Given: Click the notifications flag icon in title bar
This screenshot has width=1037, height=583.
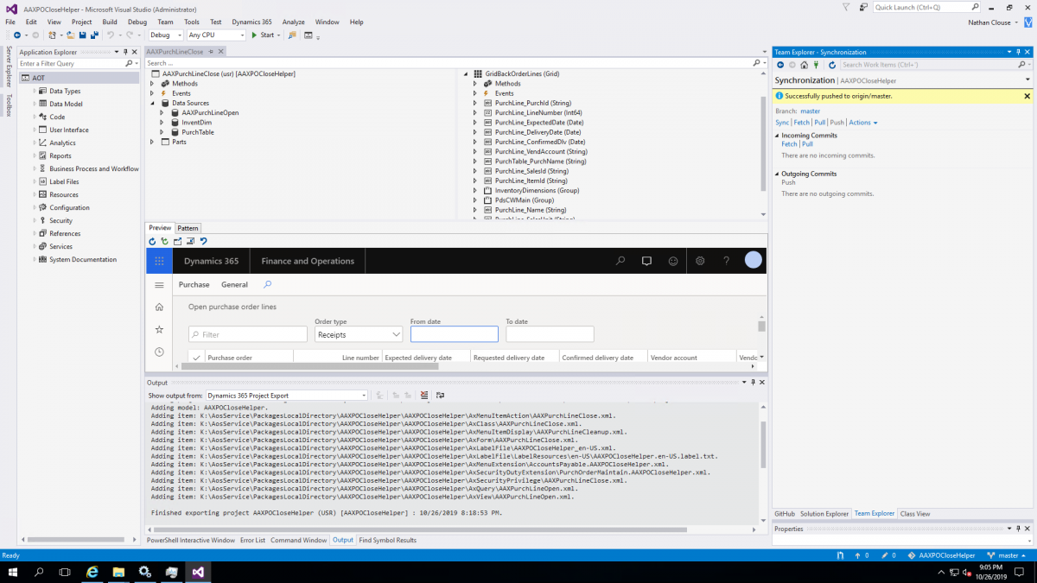Looking at the screenshot, I should pos(847,7).
